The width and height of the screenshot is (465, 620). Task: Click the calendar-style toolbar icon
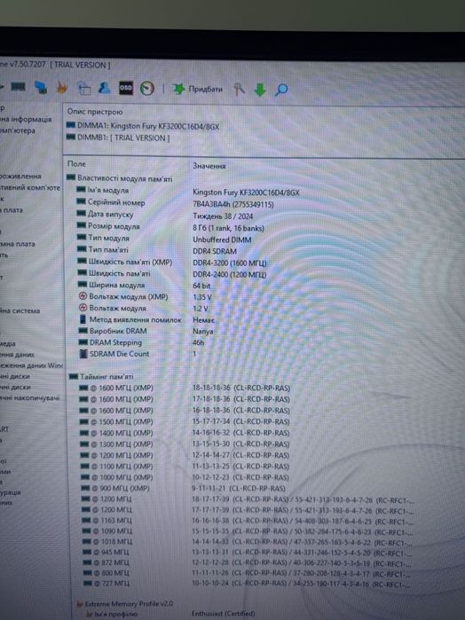(83, 88)
